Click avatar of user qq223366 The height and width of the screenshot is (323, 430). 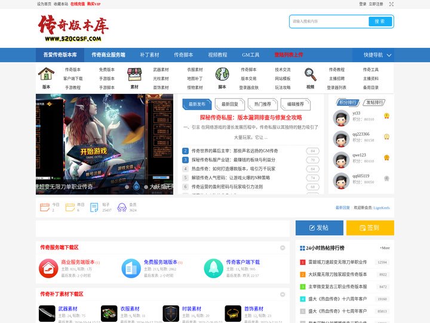tap(341, 139)
